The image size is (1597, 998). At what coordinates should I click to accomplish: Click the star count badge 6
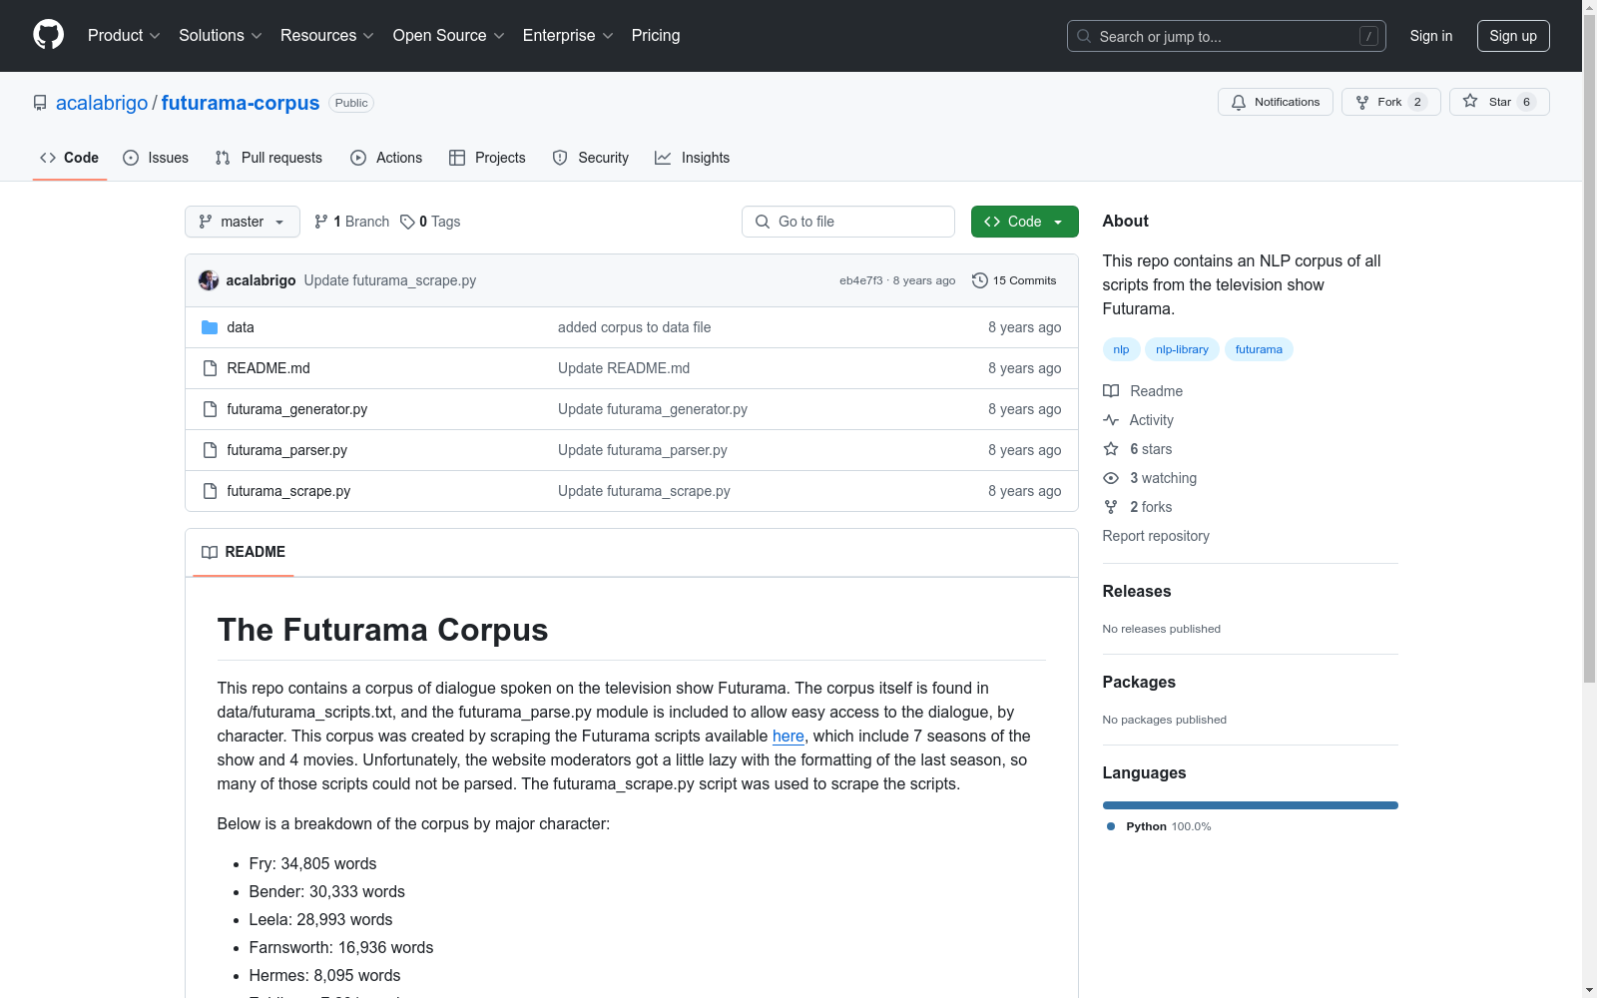tap(1526, 102)
